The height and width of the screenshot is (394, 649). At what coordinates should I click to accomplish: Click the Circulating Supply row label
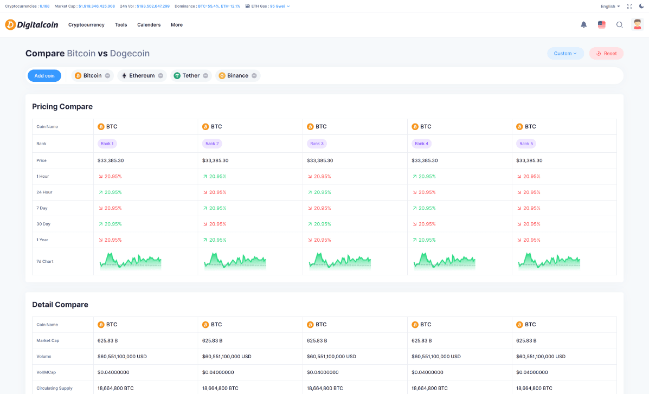tap(54, 388)
